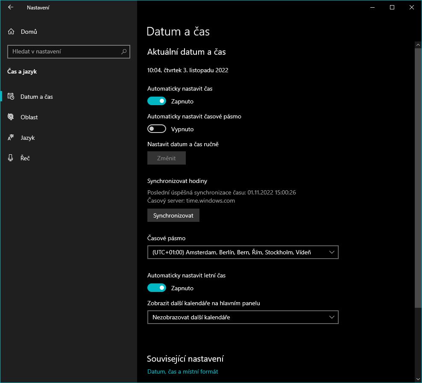This screenshot has height=383, width=422.
Task: Click the Jazyk language icon
Action: tap(11, 138)
